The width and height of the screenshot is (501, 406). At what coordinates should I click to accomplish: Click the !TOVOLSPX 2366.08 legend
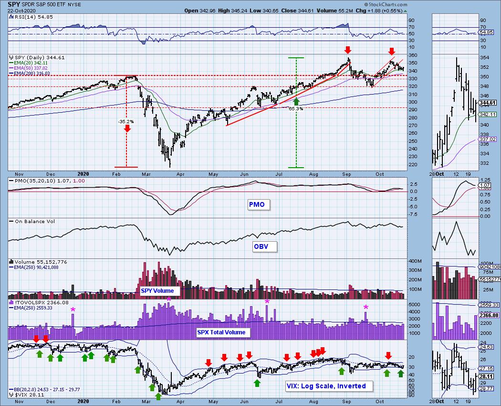click(x=39, y=303)
